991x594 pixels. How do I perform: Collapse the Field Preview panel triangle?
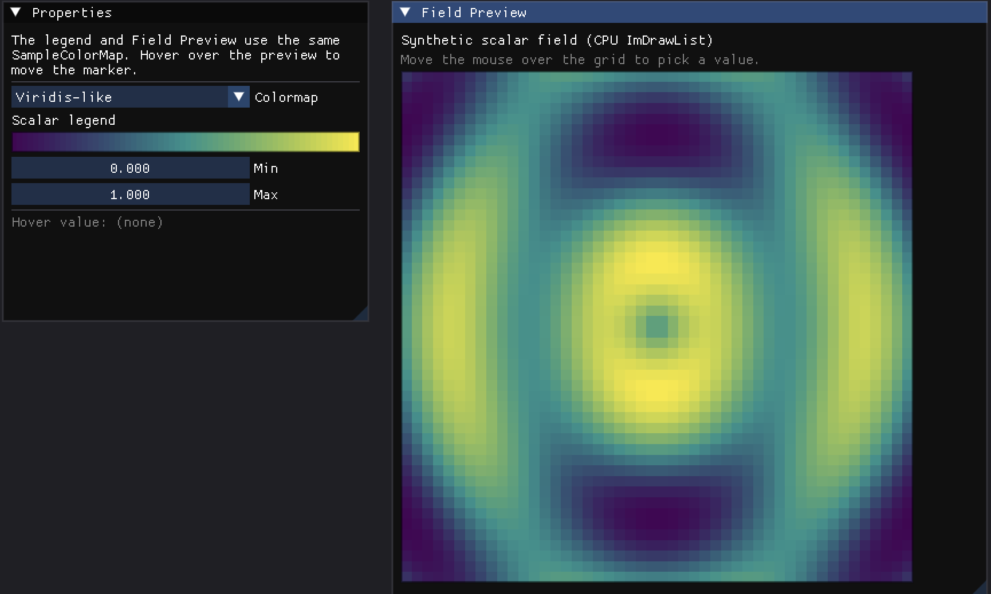point(406,13)
